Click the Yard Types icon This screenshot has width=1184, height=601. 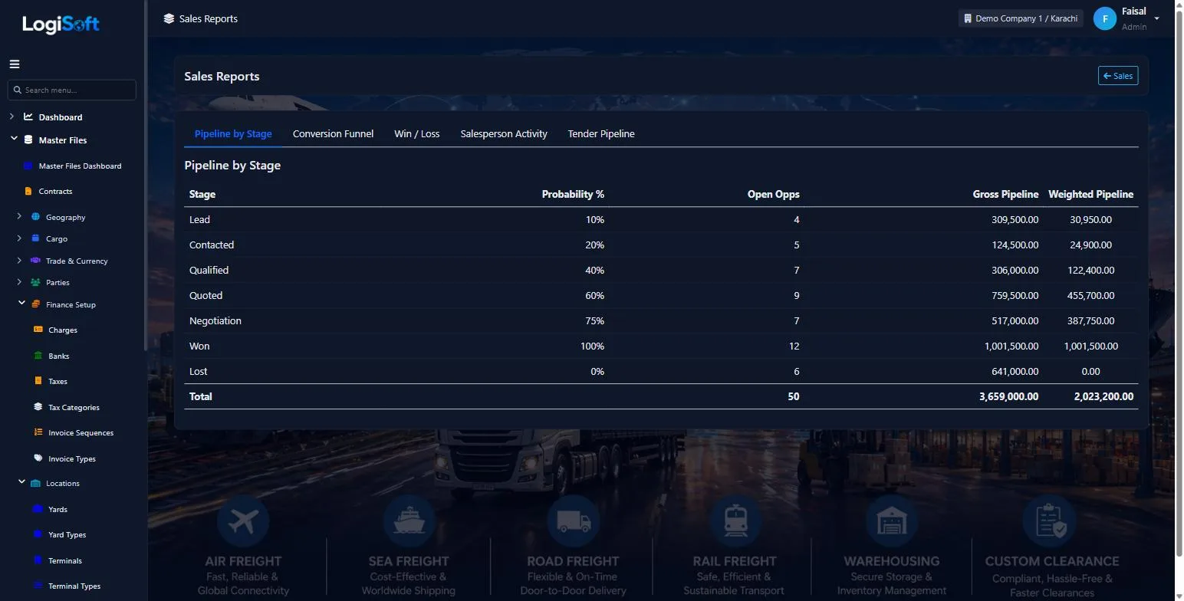pos(38,534)
